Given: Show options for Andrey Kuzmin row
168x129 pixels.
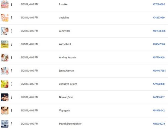Looking at the screenshot, I should [11, 57].
